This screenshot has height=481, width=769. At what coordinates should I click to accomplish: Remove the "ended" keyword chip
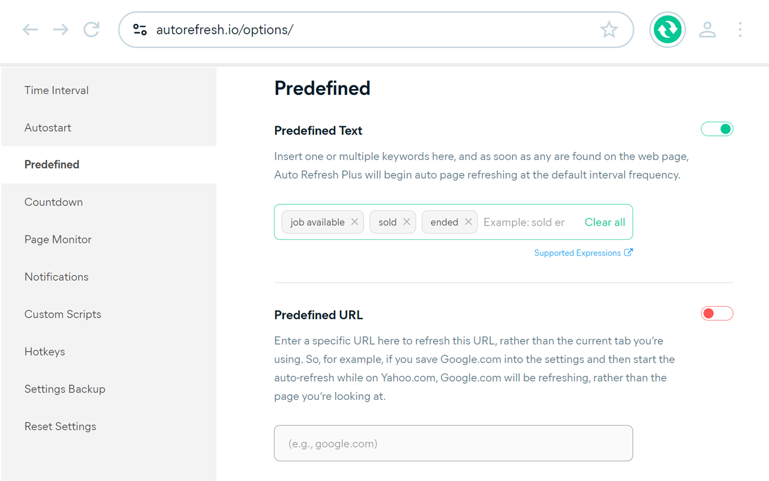tap(469, 222)
